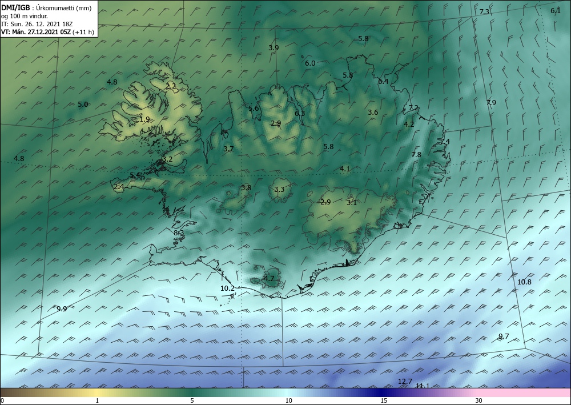Click the 10.8 precipitation value
Viewport: 571px width, 405px height.
[524, 282]
